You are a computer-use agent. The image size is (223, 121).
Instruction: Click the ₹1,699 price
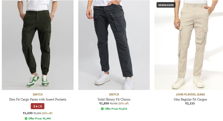pyautogui.click(x=28, y=113)
